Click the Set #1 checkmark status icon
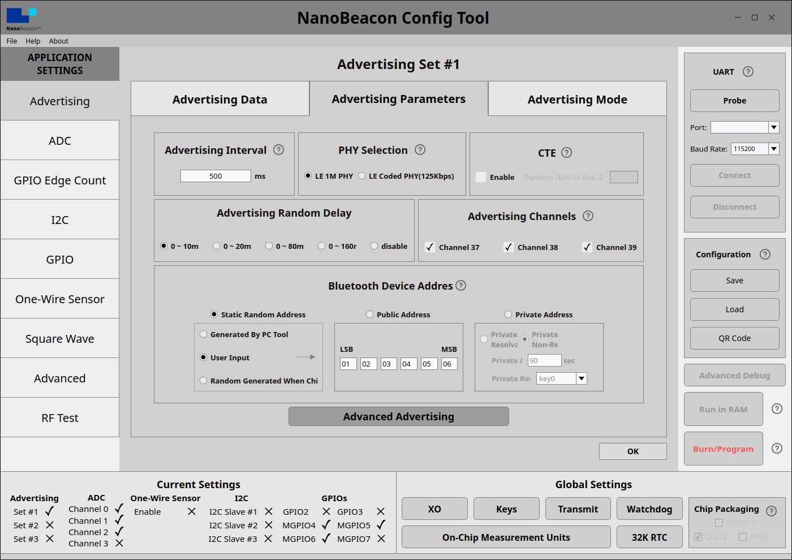This screenshot has height=560, width=792. click(50, 511)
